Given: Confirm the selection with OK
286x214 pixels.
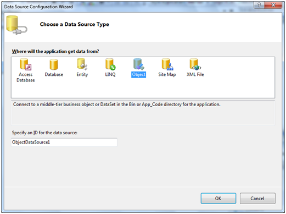Looking at the screenshot, I should 218,198.
